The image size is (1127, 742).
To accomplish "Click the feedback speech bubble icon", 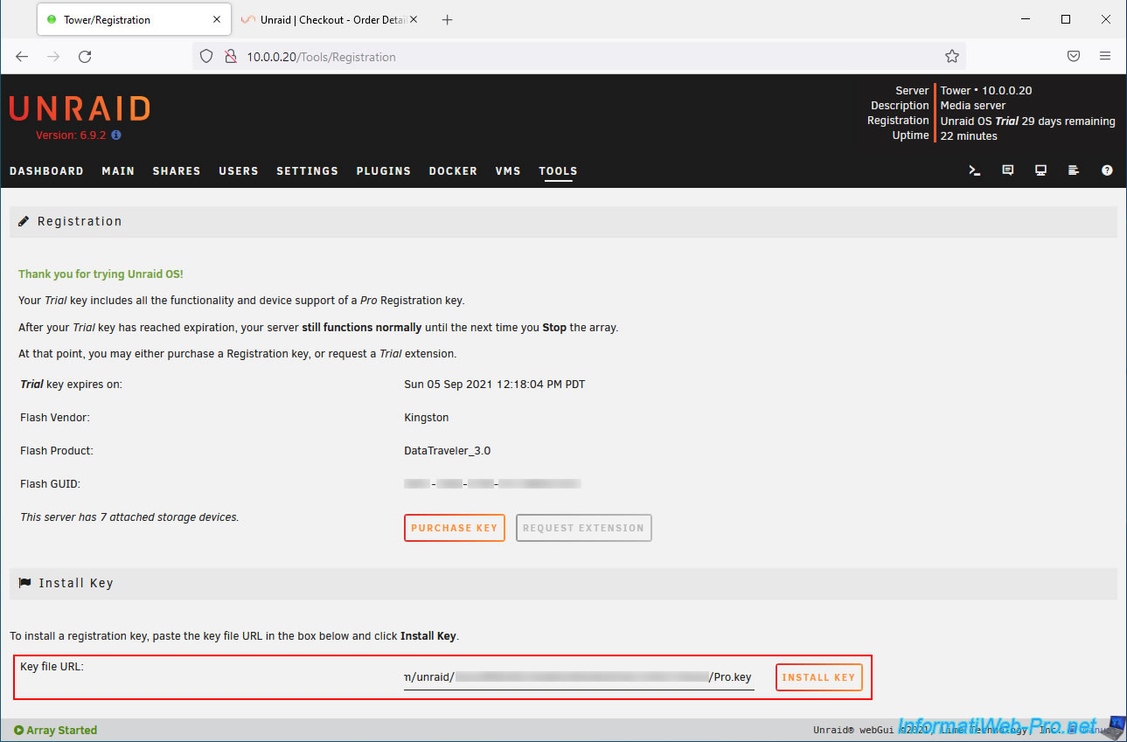I will click(x=1007, y=170).
